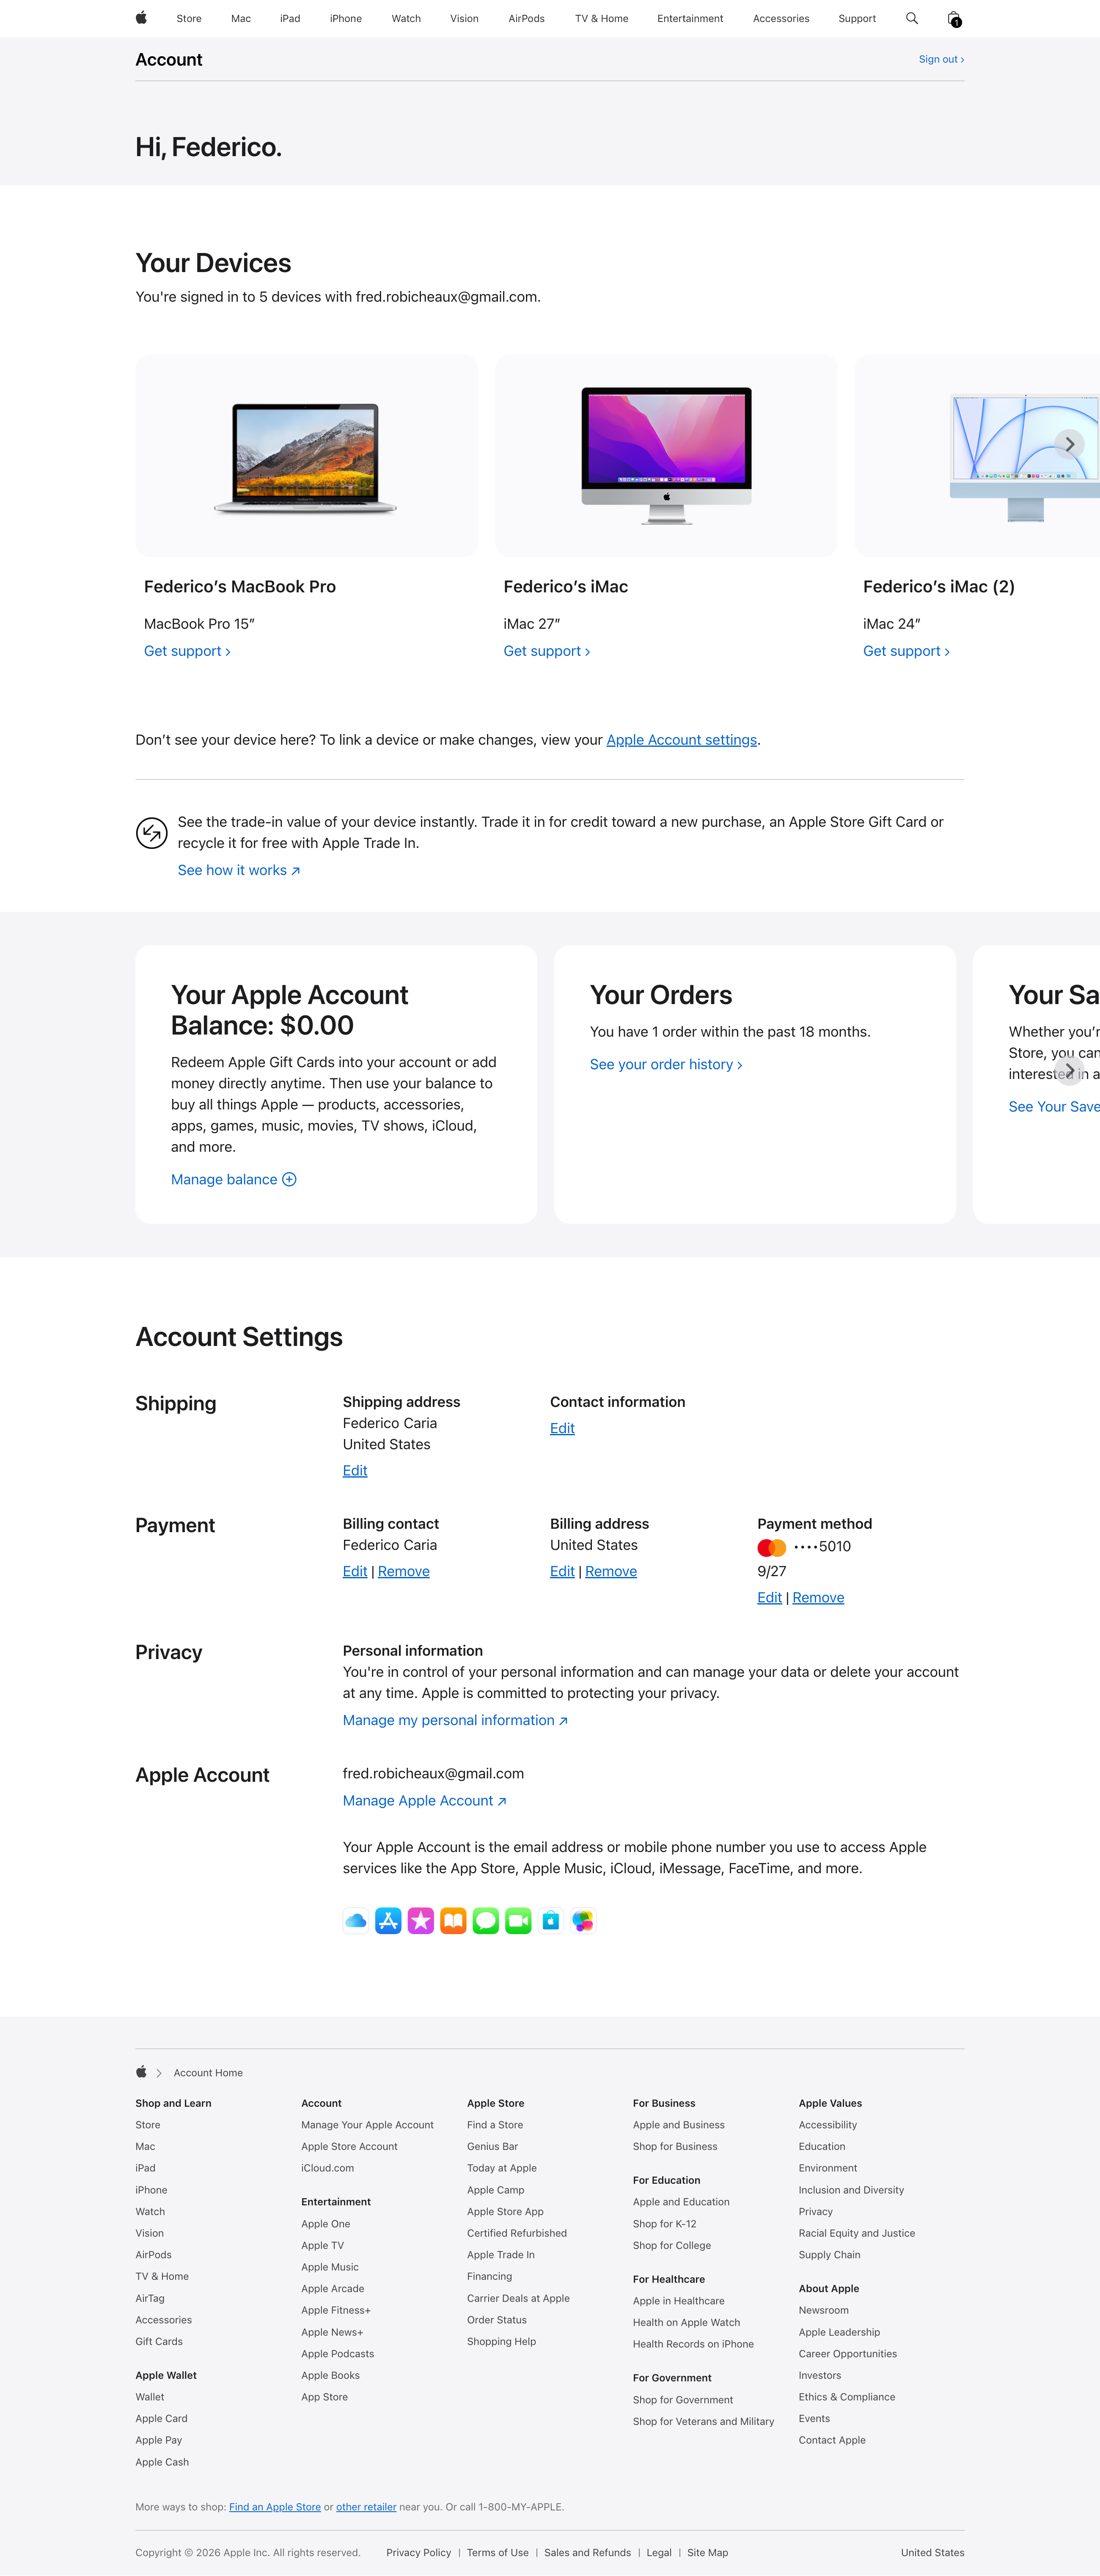Open the shopping bag with notification badge
Image resolution: width=1100 pixels, height=2576 pixels.
(x=954, y=18)
